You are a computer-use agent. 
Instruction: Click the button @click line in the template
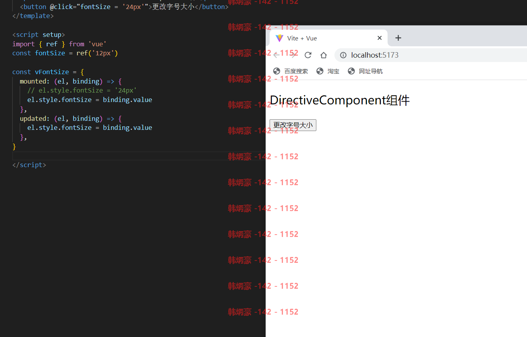pyautogui.click(x=124, y=7)
